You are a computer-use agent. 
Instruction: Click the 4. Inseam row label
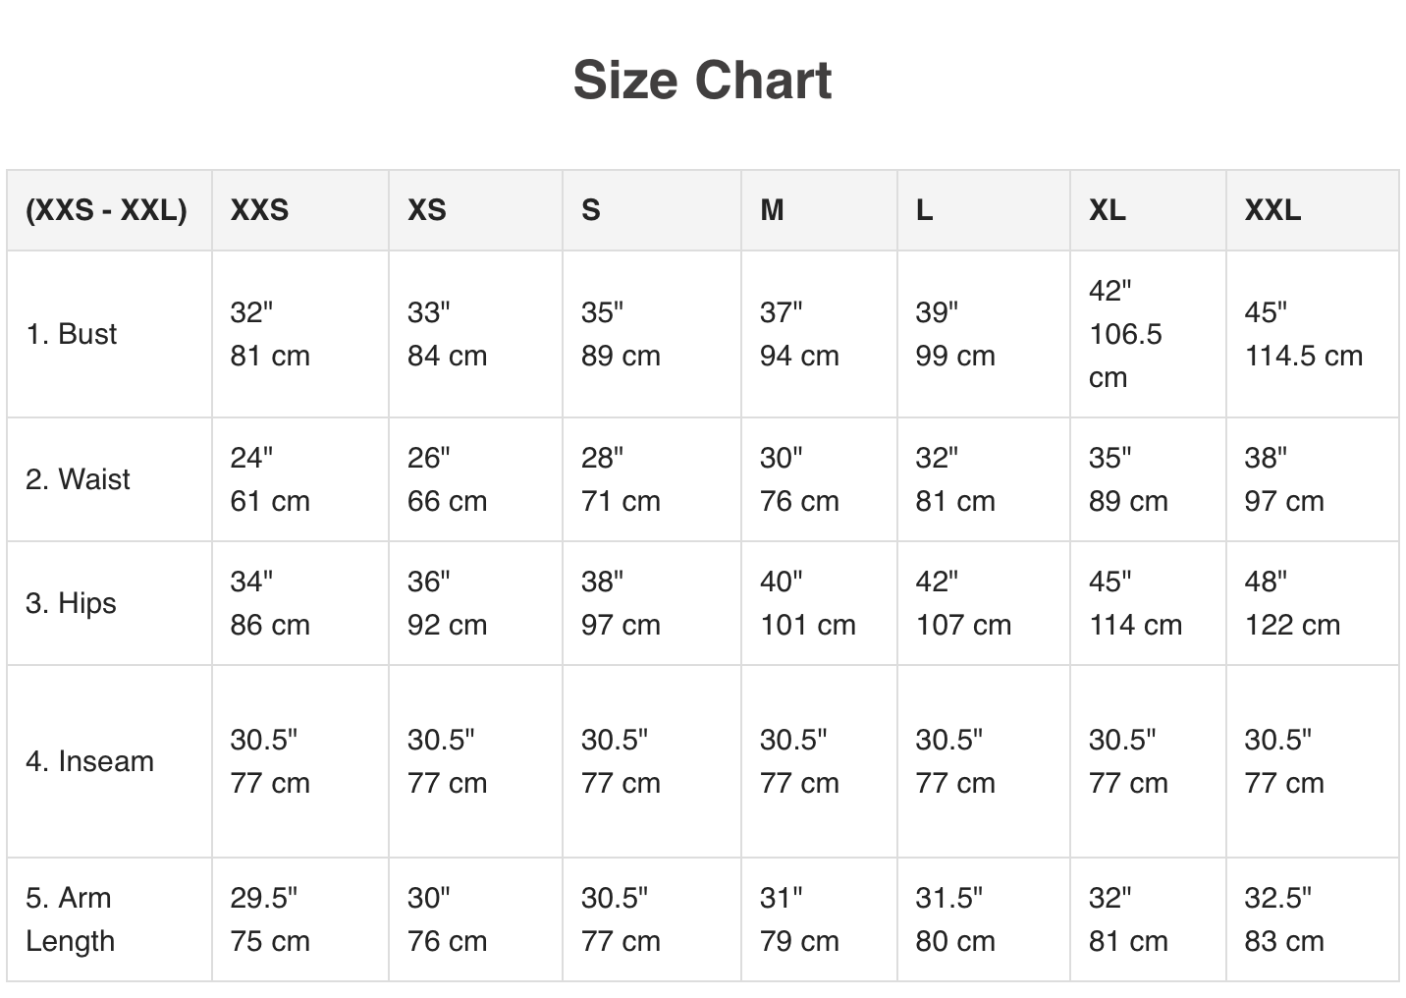pos(89,761)
